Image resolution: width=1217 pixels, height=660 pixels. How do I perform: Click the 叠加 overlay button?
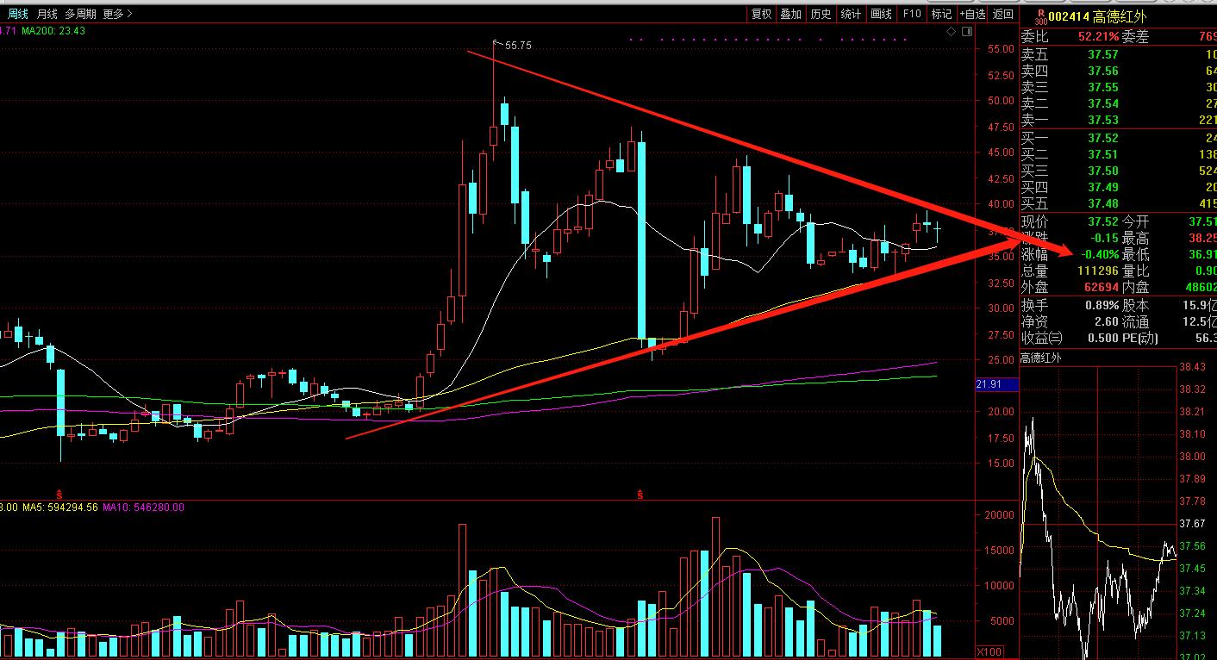pos(790,14)
